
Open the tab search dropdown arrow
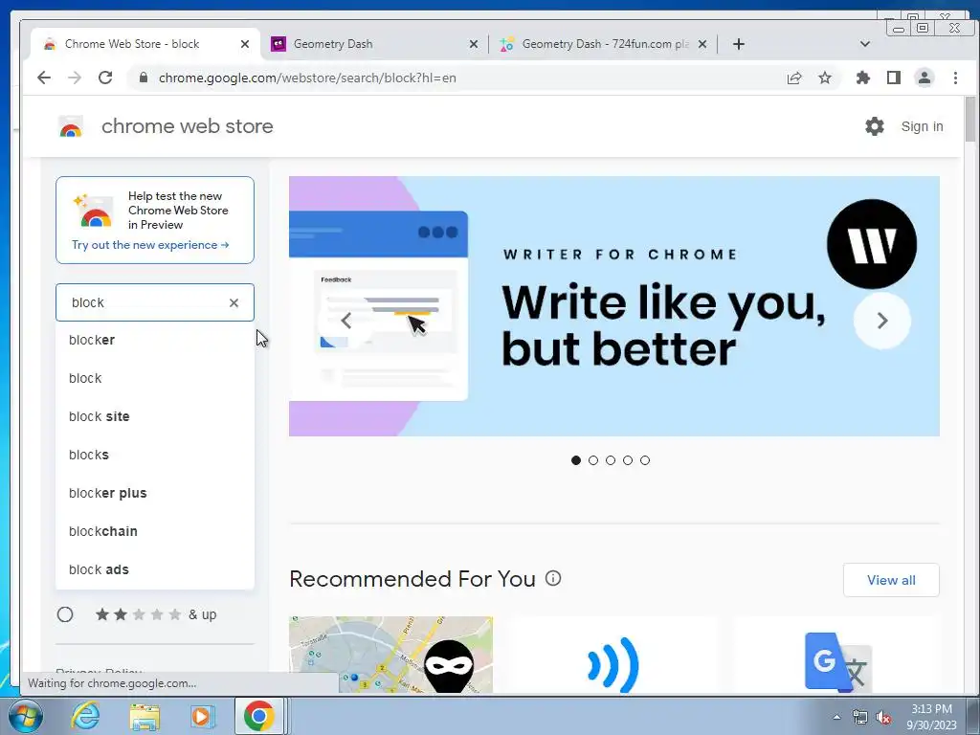pos(865,44)
